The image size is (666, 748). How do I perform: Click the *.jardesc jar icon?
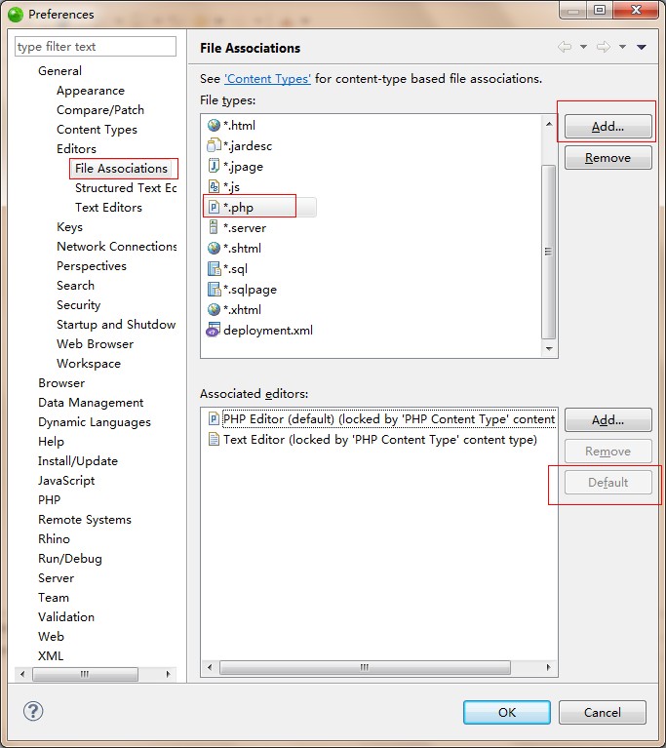pos(214,145)
